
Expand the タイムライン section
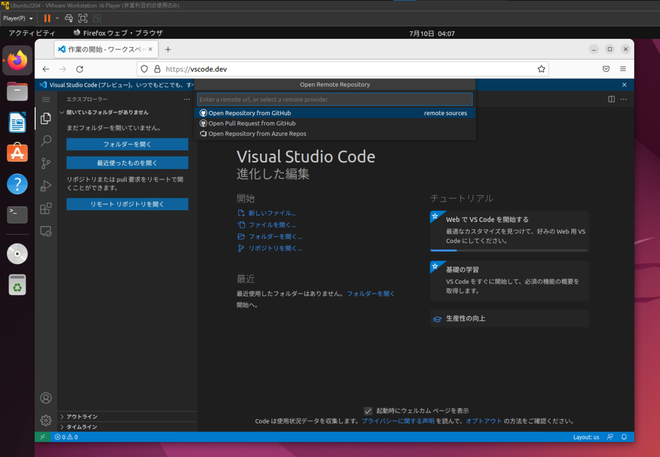tap(127, 427)
